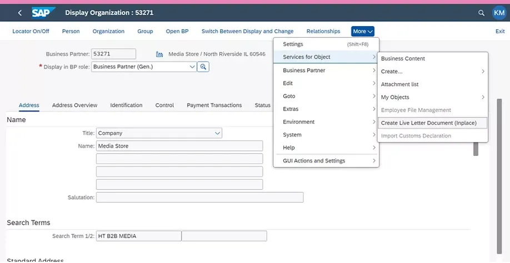Click the back arrow in header

click(20, 12)
